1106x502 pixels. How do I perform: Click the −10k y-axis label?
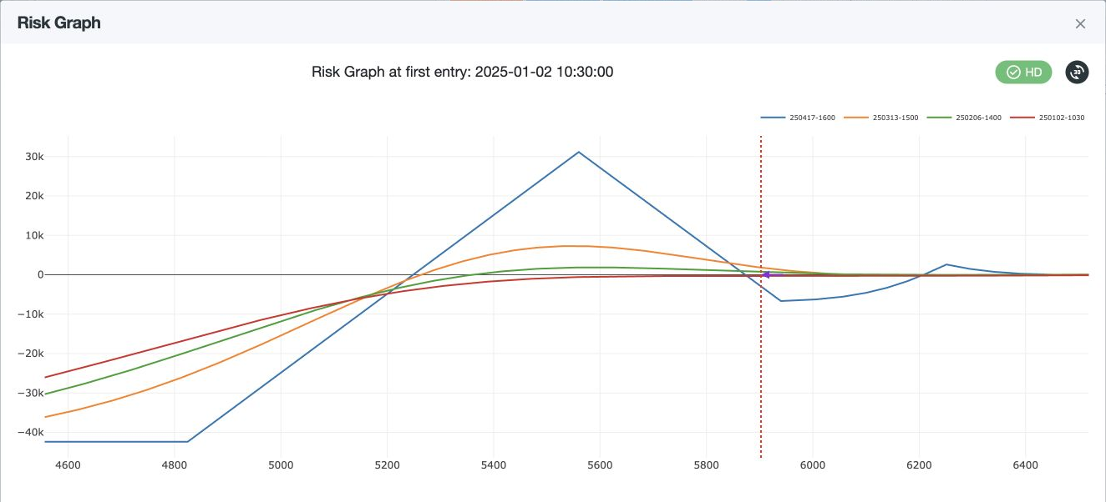pyautogui.click(x=32, y=314)
